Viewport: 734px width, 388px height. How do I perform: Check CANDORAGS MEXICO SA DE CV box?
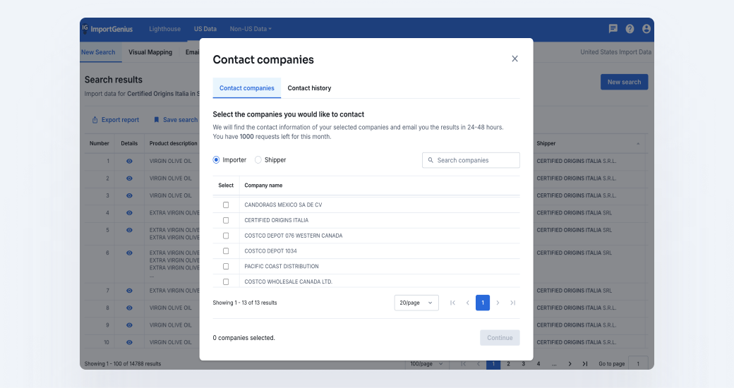pos(226,205)
